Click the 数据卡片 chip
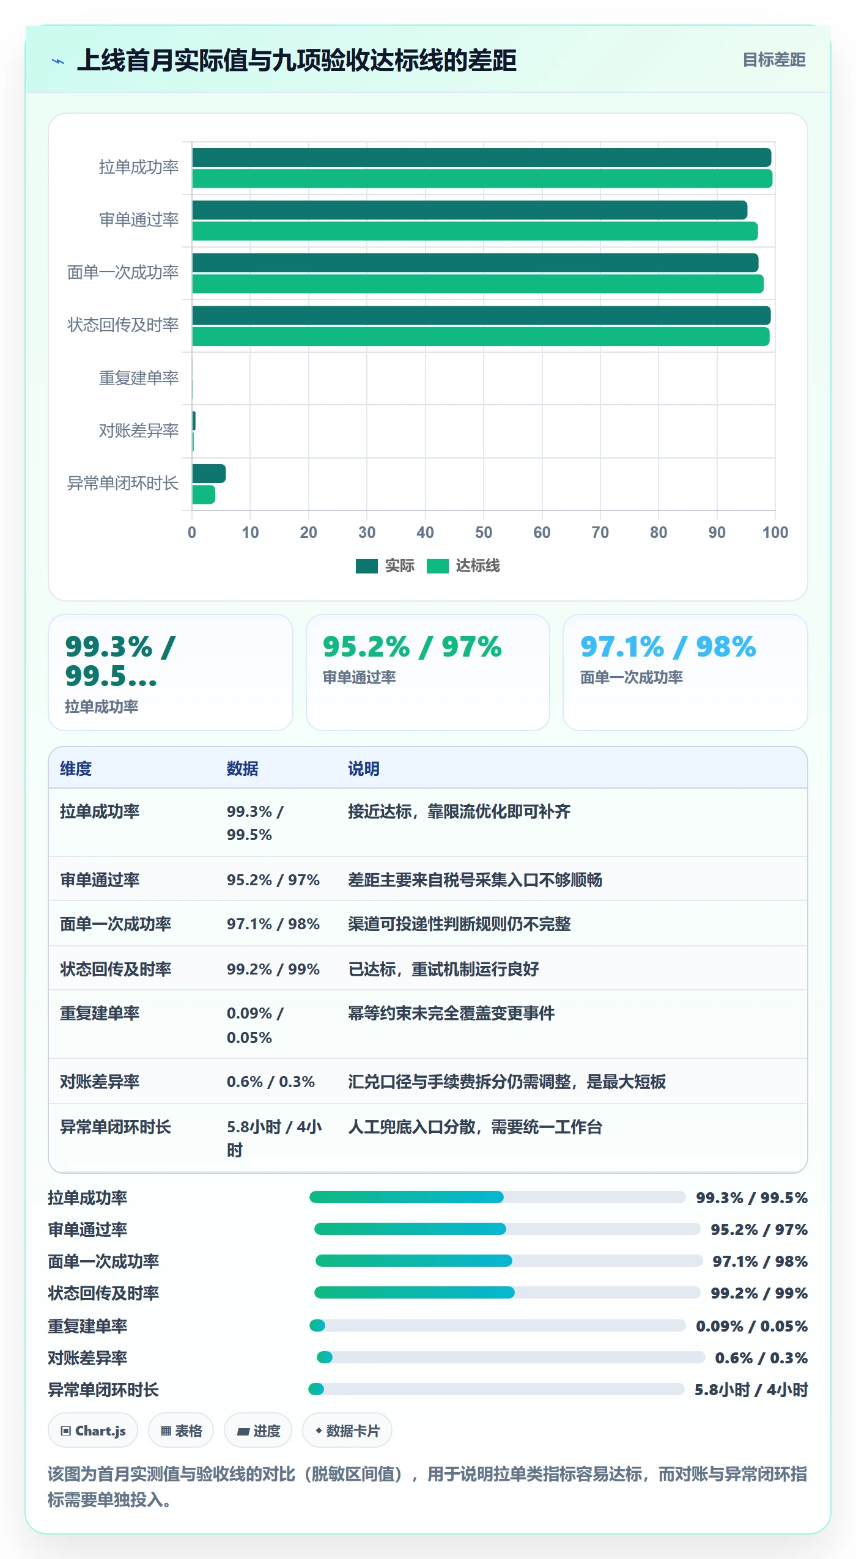 click(347, 1431)
